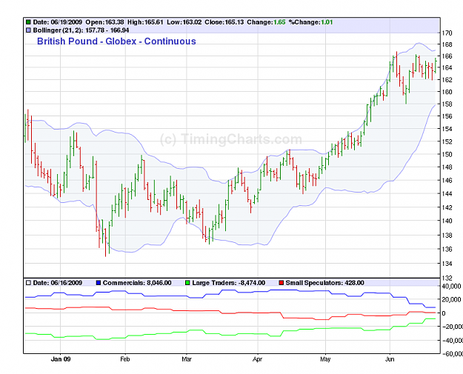
Task: Click the Commercials: 8,046.00 label
Action: [x=137, y=283]
